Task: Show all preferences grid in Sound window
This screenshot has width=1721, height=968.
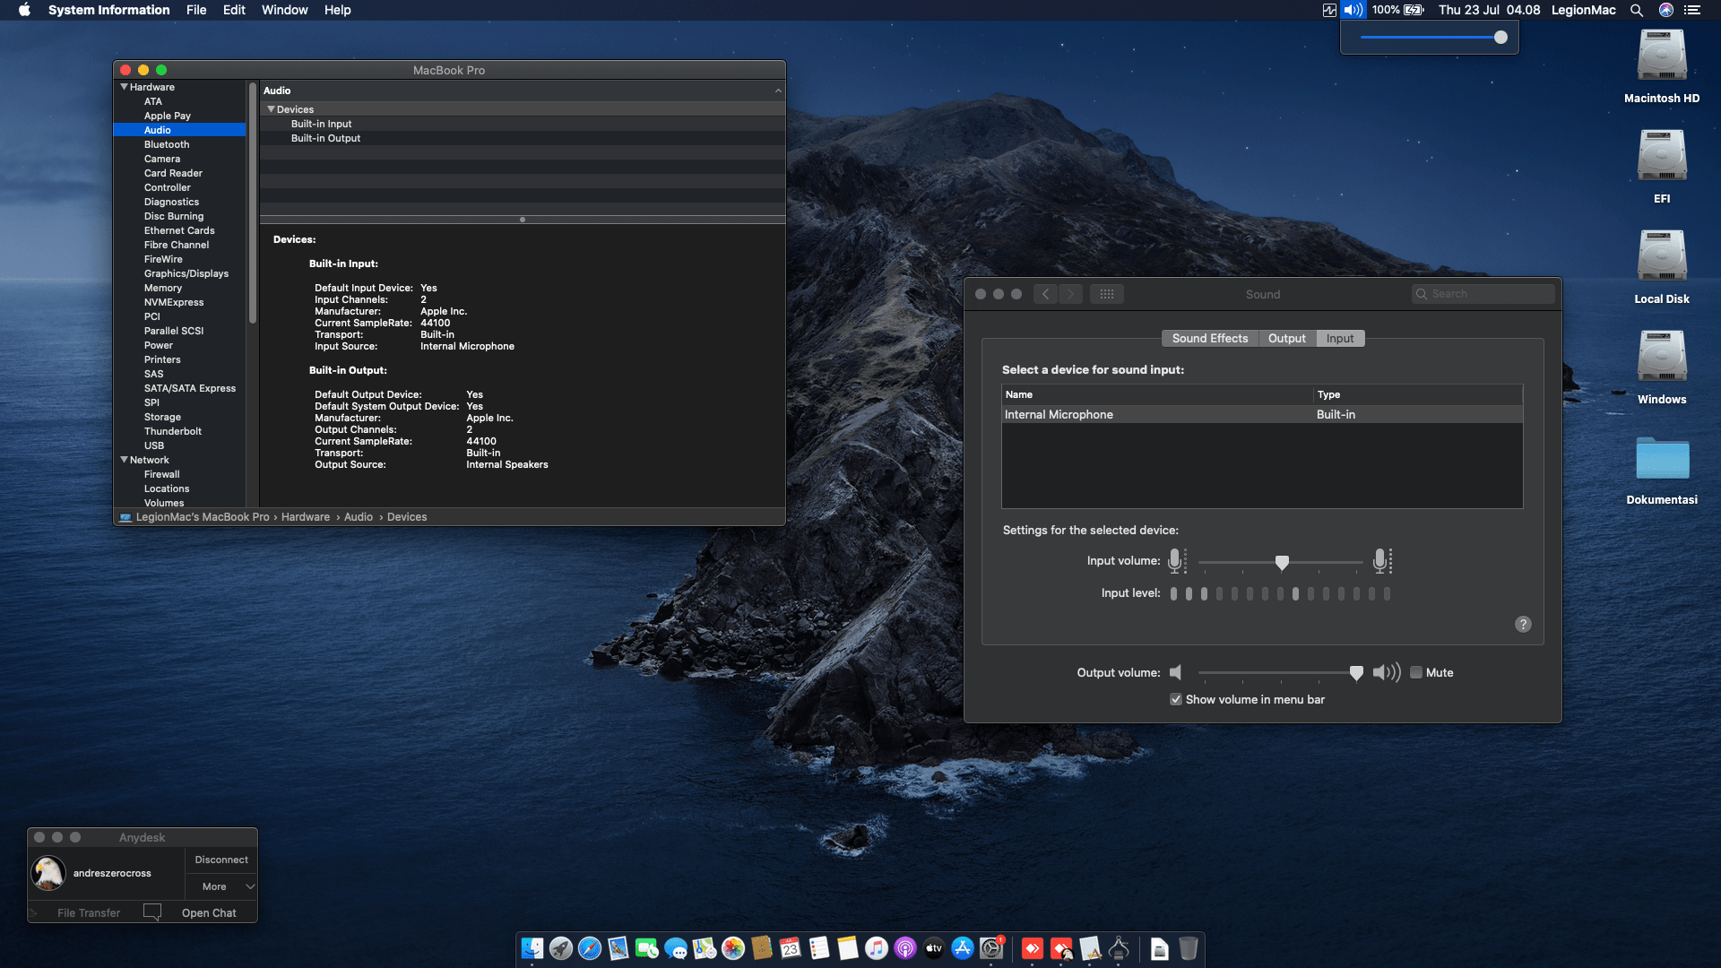Action: pos(1107,294)
